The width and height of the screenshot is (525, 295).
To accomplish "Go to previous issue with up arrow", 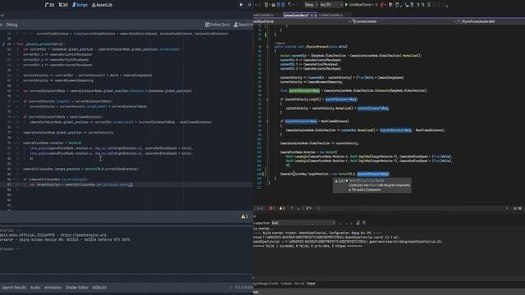I will 292,208.
